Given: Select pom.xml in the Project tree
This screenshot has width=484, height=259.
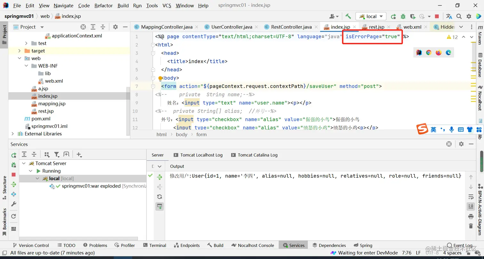Looking at the screenshot, I should 41,119.
